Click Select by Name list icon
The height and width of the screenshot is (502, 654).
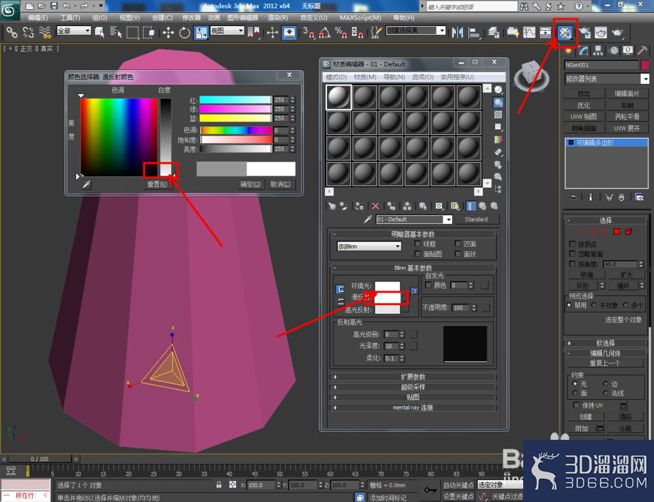click(x=116, y=33)
